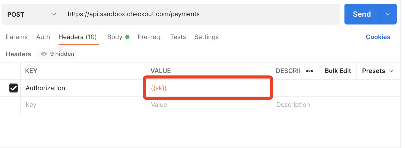Image resolution: width=405 pixels, height=148 pixels.
Task: Toggle the Authorization header checkbox
Action: coord(14,88)
